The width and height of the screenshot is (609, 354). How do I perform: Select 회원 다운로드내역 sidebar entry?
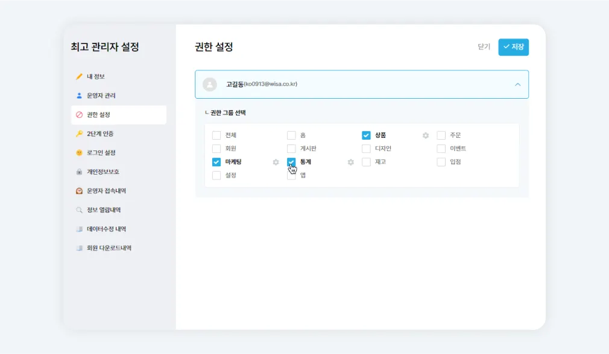109,248
